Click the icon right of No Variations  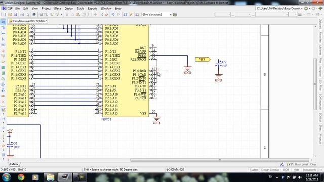(x=175, y=15)
